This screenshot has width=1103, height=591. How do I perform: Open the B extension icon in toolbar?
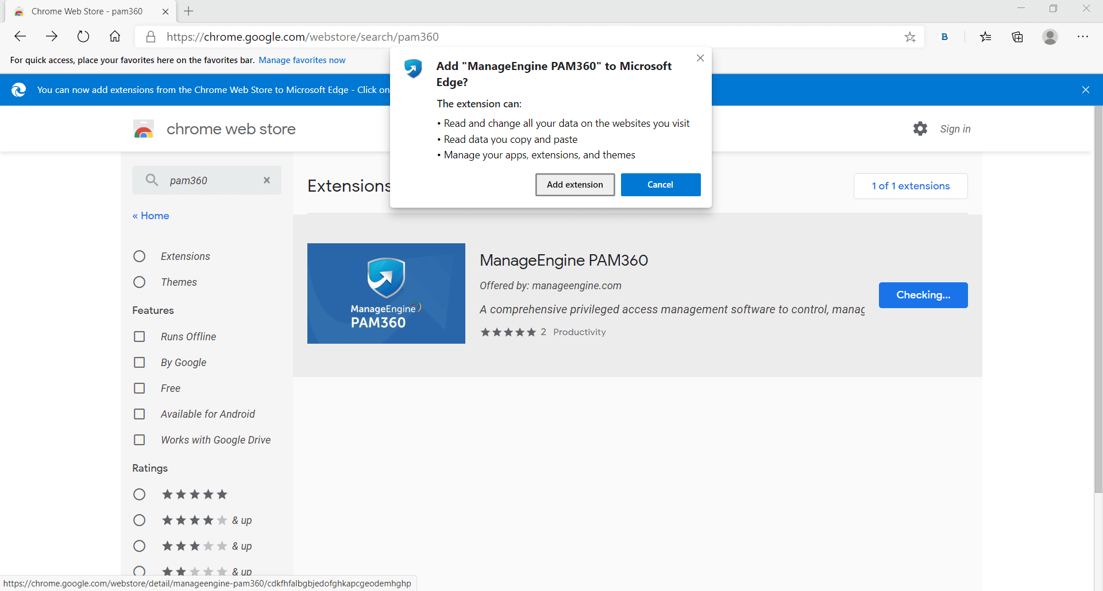(944, 37)
